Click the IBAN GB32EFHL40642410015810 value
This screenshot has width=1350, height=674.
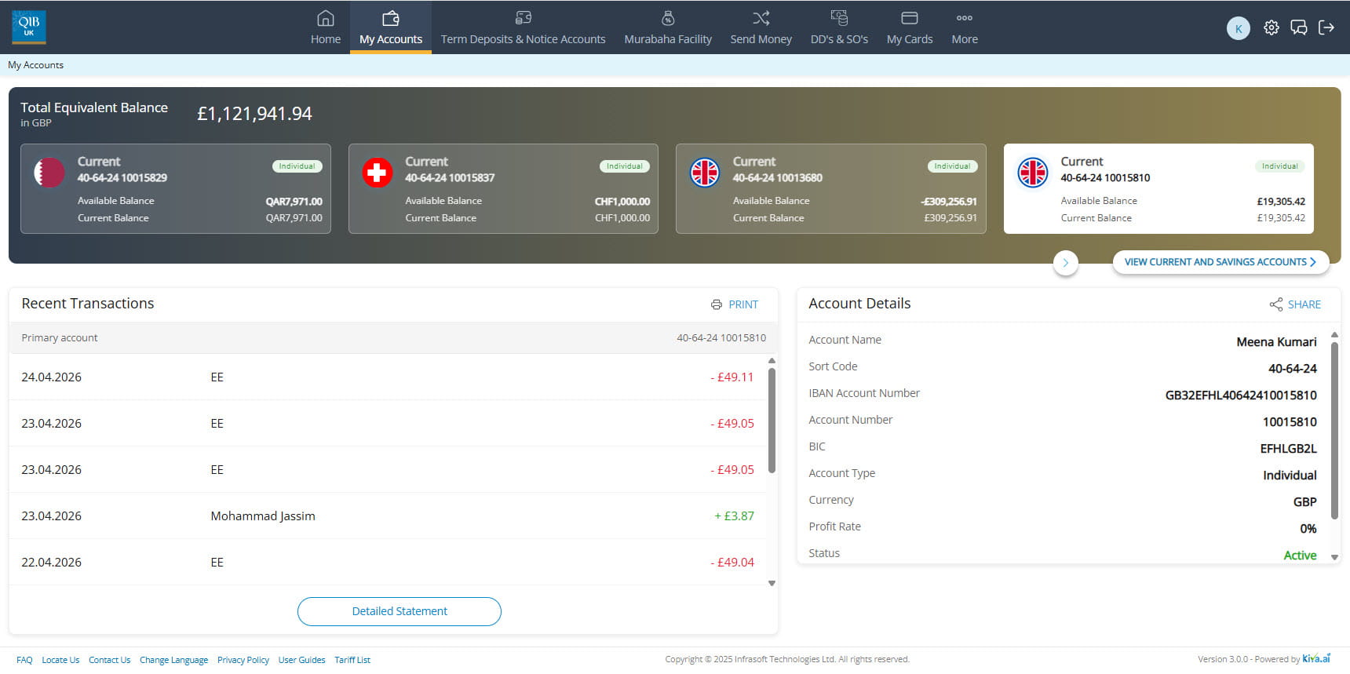(x=1241, y=395)
